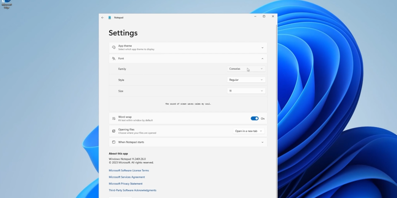
Task: Open the Family dropdown showing Consolas
Action: (246, 69)
